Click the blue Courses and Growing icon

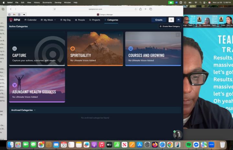pos(131,49)
